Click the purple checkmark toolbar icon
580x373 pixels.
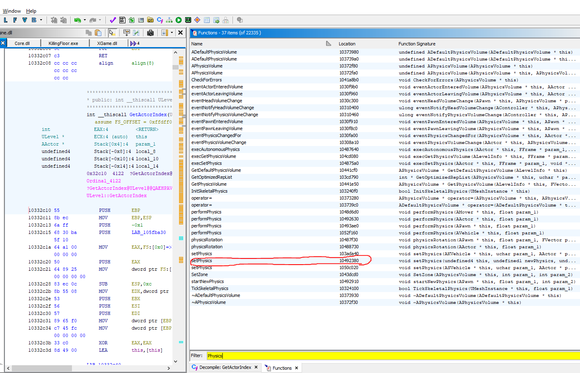coord(113,20)
